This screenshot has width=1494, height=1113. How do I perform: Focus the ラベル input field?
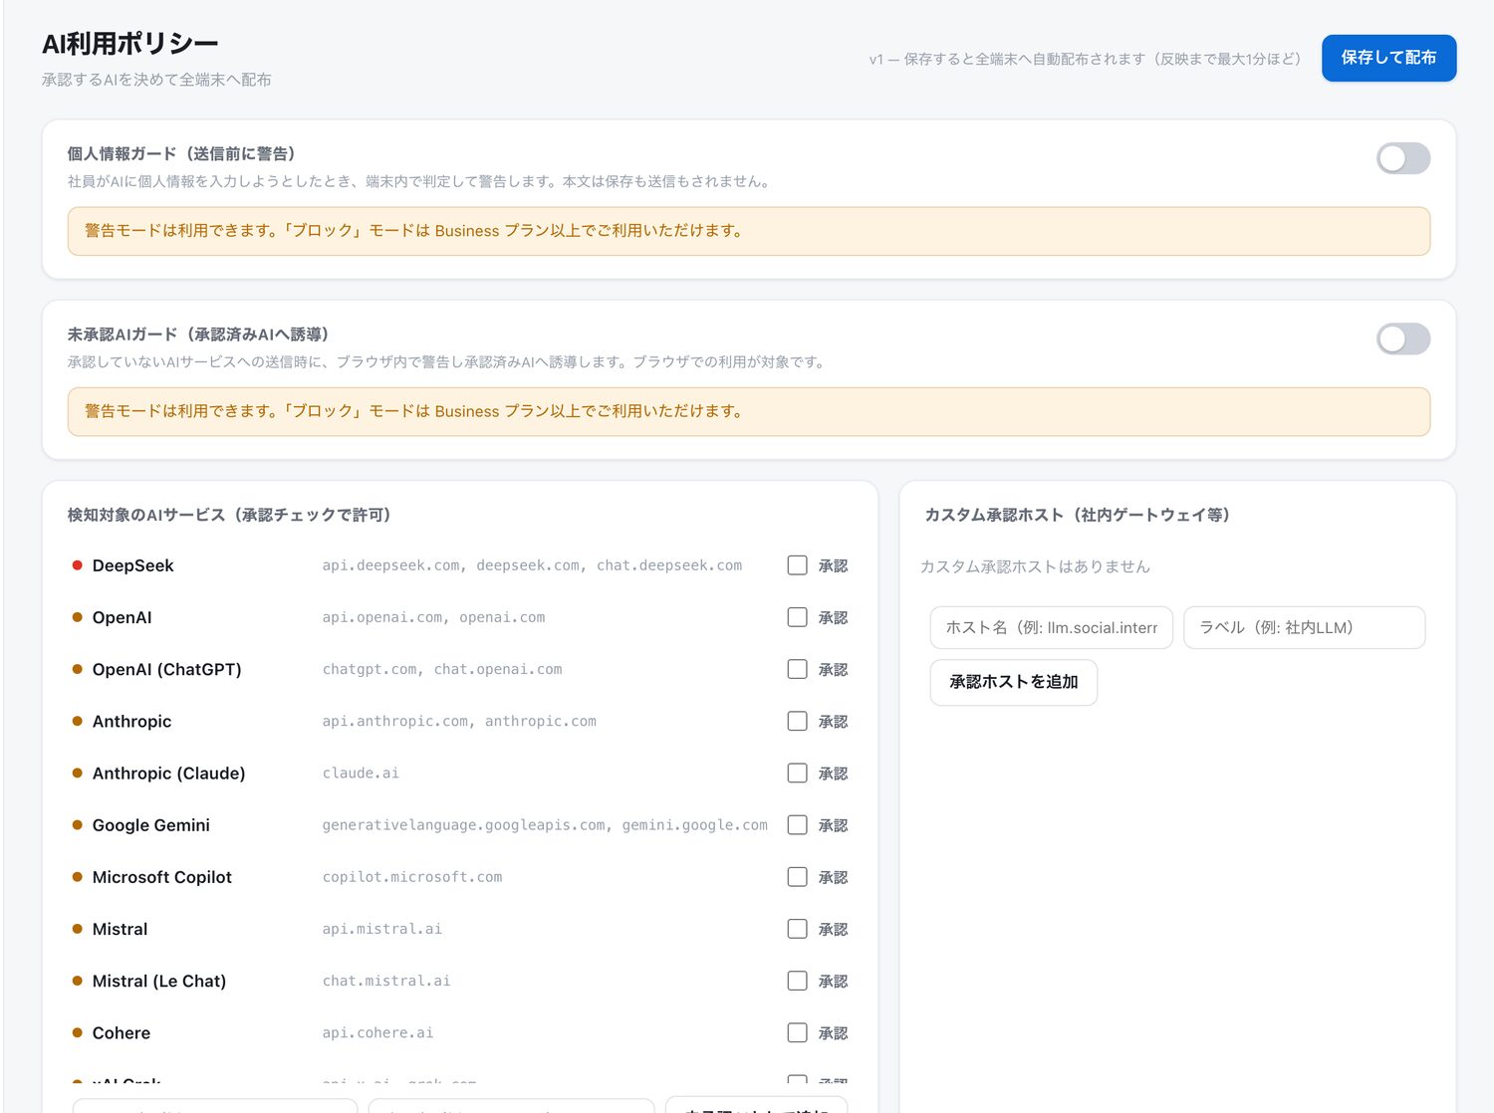[x=1304, y=627]
